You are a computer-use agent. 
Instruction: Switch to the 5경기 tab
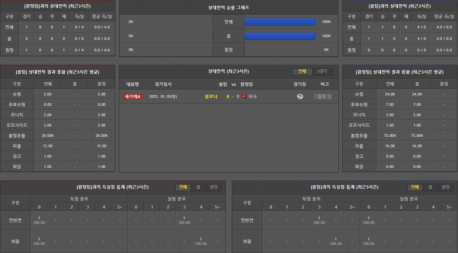322,72
